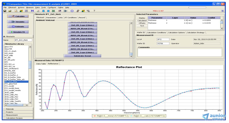
Task: Click the Calculate button
Action: 18,16
